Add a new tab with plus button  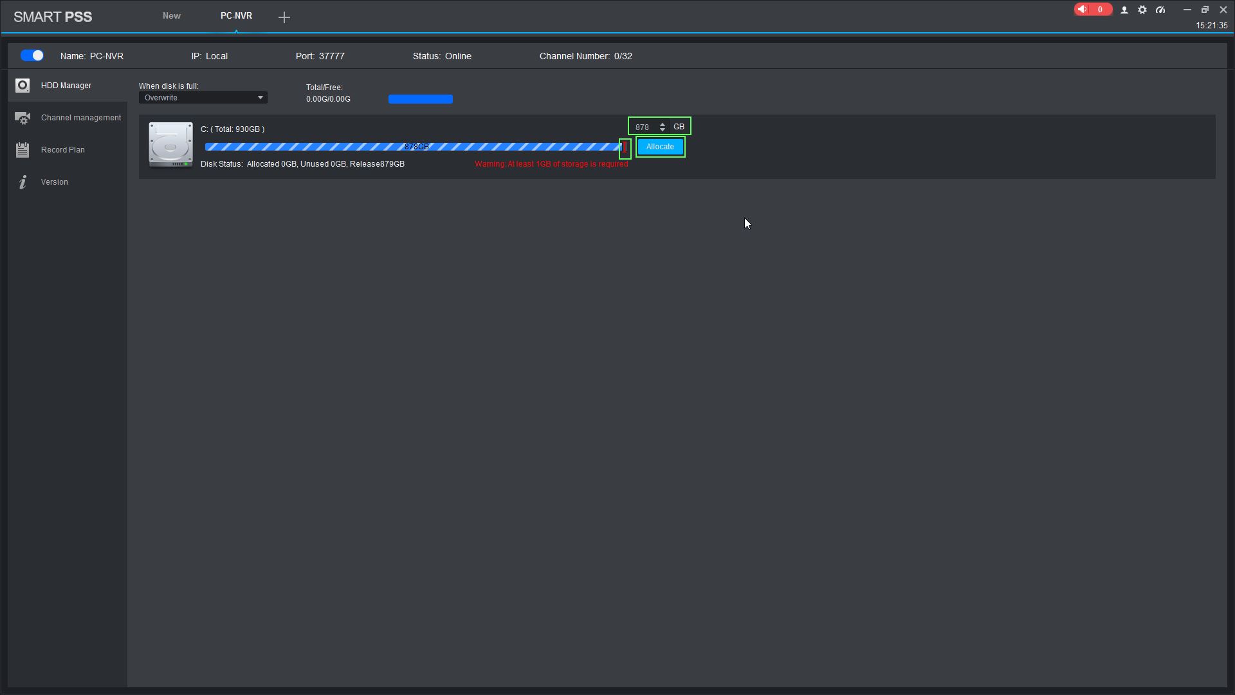tap(284, 17)
